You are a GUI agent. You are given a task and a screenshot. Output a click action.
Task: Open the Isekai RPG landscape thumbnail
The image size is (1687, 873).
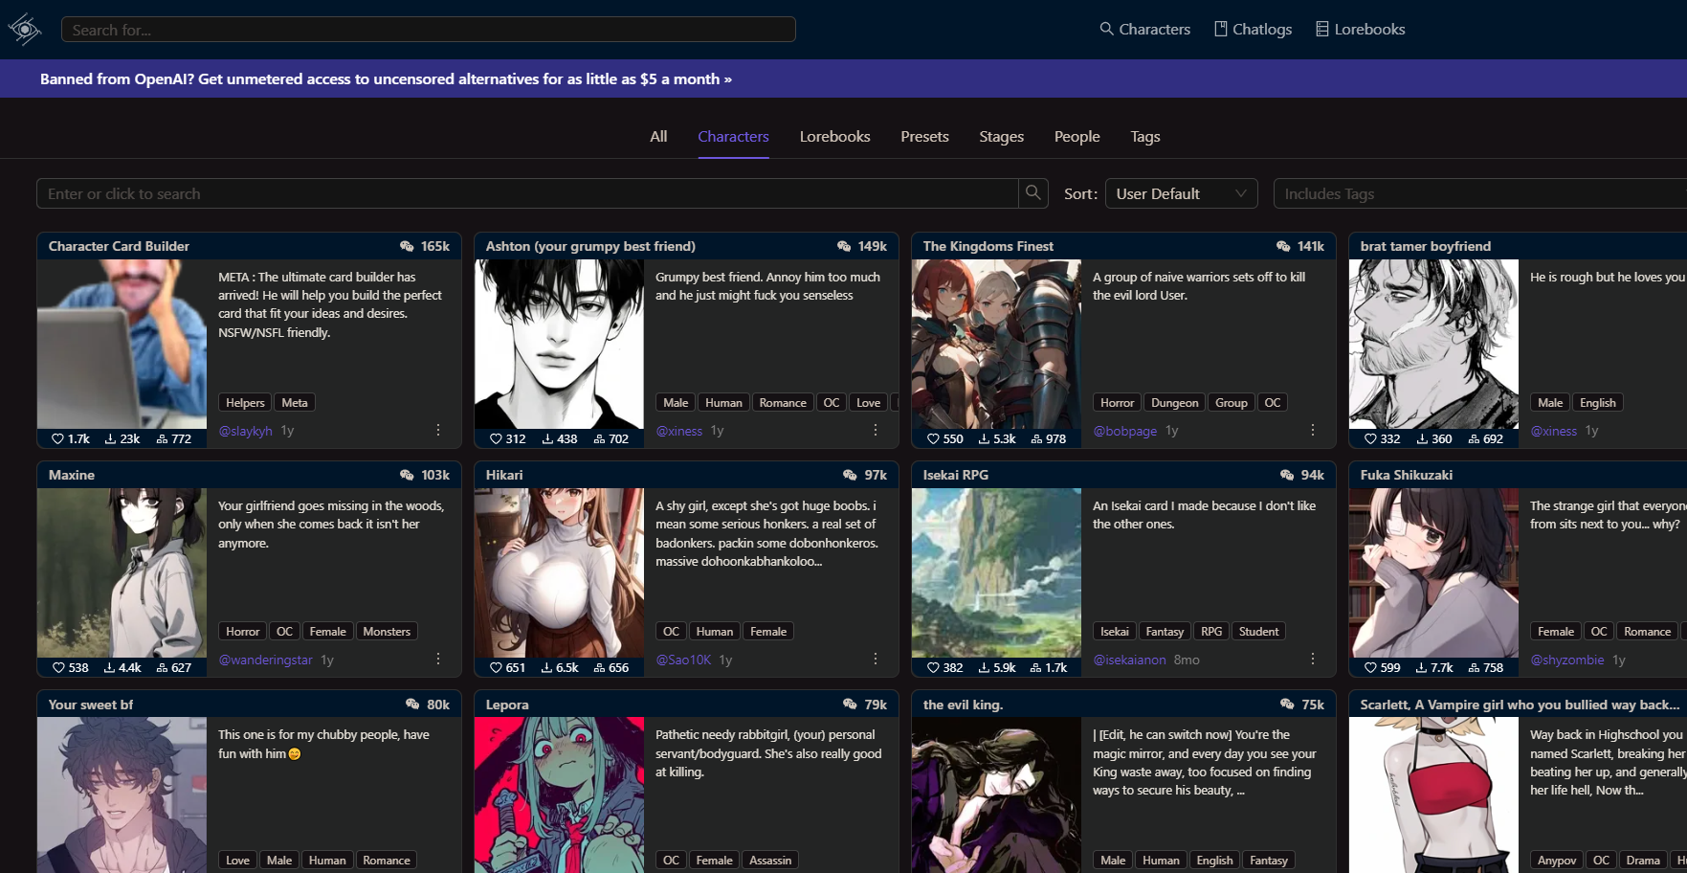coord(996,572)
